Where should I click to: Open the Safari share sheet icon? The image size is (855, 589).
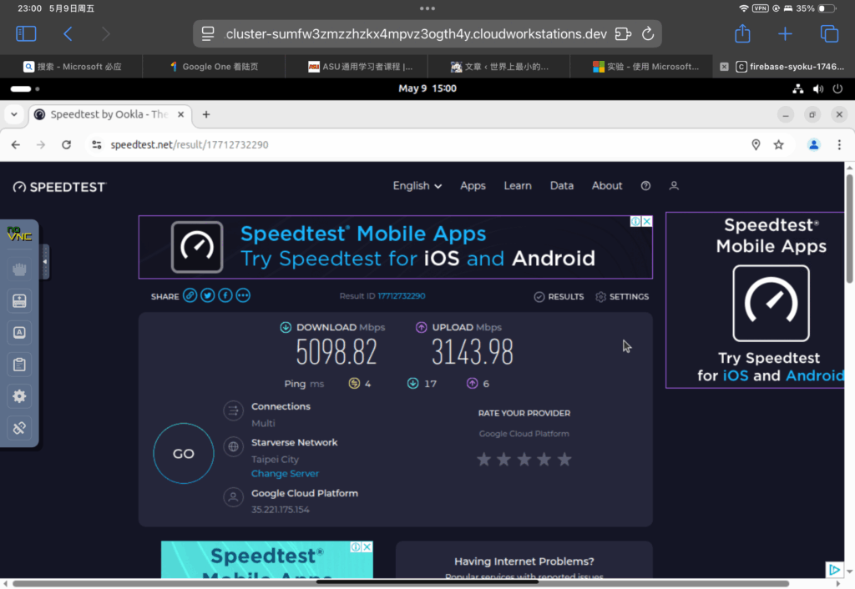coord(742,33)
